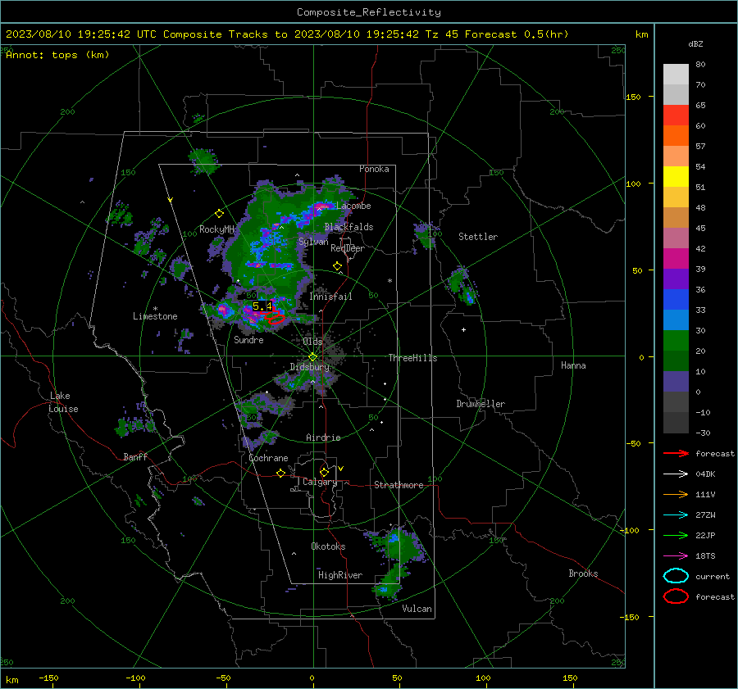Click the yellow diamond marker near RockyMH
Image resolution: width=738 pixels, height=689 pixels.
pos(219,214)
